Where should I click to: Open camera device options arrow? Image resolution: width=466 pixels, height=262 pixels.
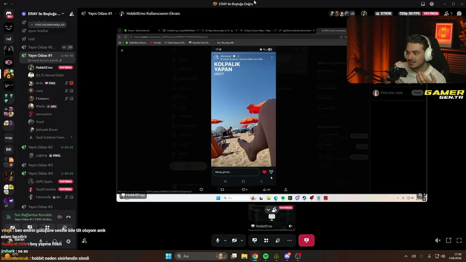click(x=242, y=240)
